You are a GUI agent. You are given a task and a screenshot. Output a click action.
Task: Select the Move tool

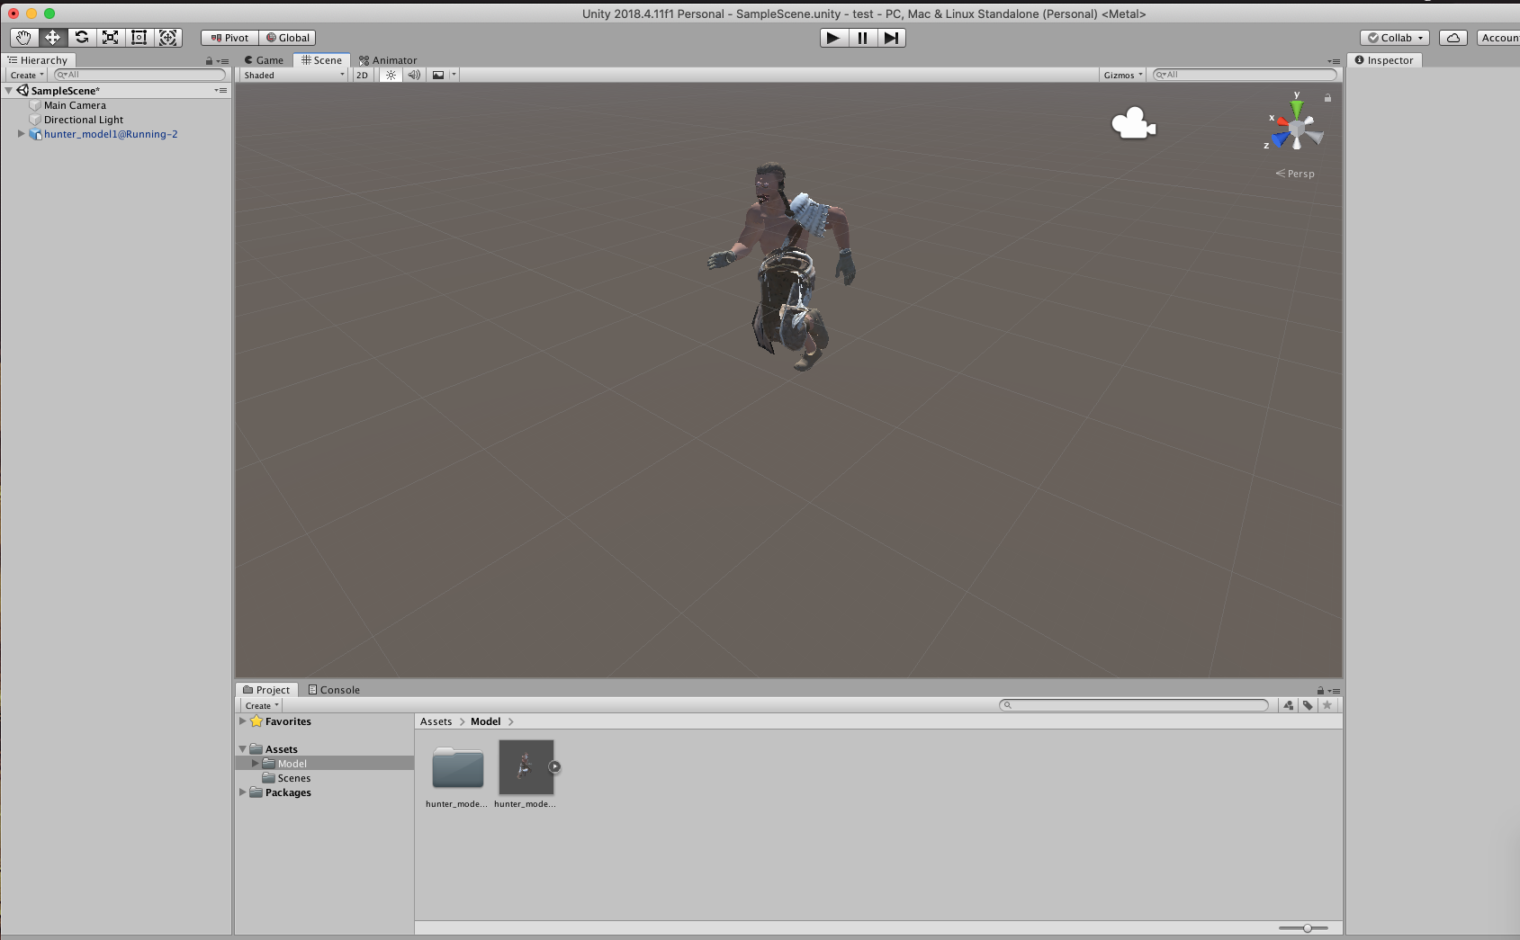click(52, 38)
